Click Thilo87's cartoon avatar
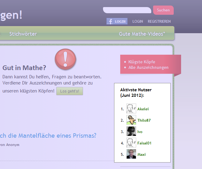This screenshot has width=202, height=169. coord(131,120)
